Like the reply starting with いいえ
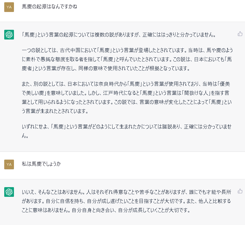Screen dimensions: 245x225 pos(240,191)
